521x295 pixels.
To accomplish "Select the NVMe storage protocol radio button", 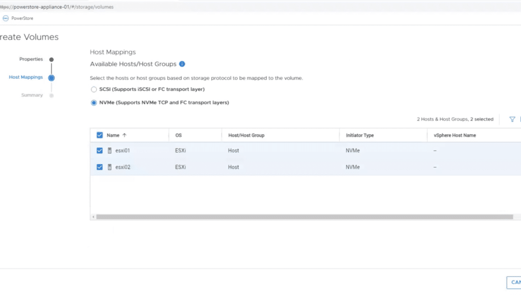I will 94,103.
